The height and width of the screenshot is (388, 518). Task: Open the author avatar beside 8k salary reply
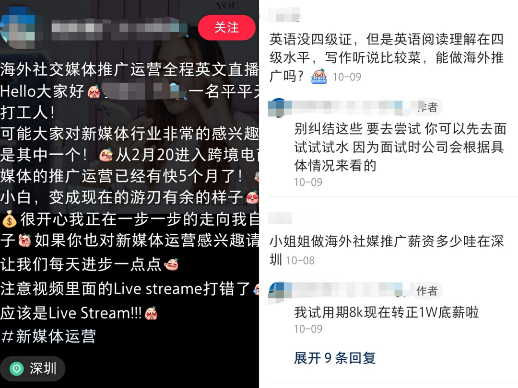coord(277,289)
